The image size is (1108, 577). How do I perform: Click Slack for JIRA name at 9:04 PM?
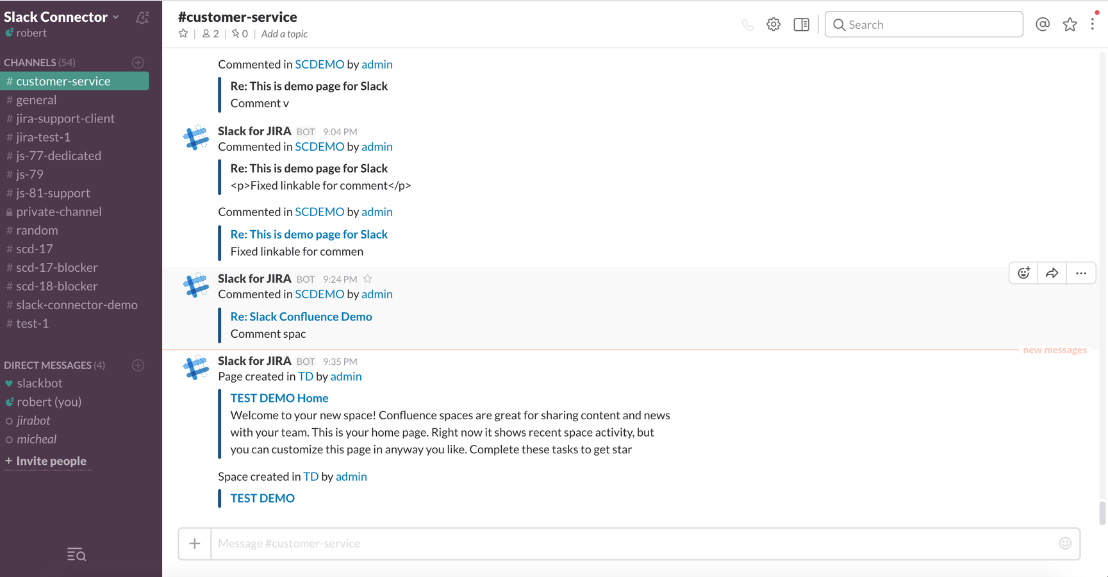[254, 131]
